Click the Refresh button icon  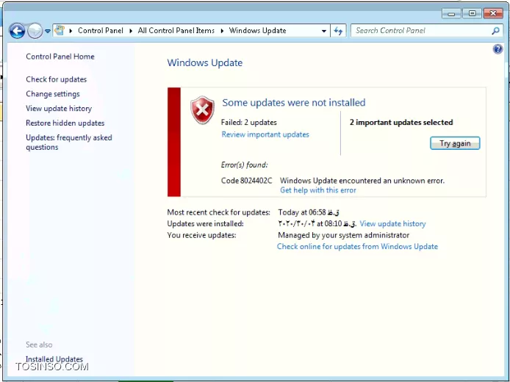pyautogui.click(x=338, y=31)
